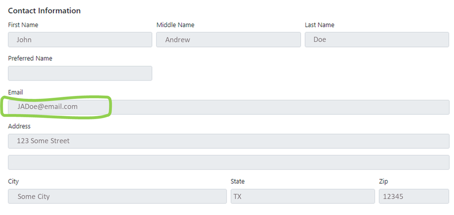Click the First Name field containing John
The height and width of the screenshot is (215, 454).
coord(80,40)
